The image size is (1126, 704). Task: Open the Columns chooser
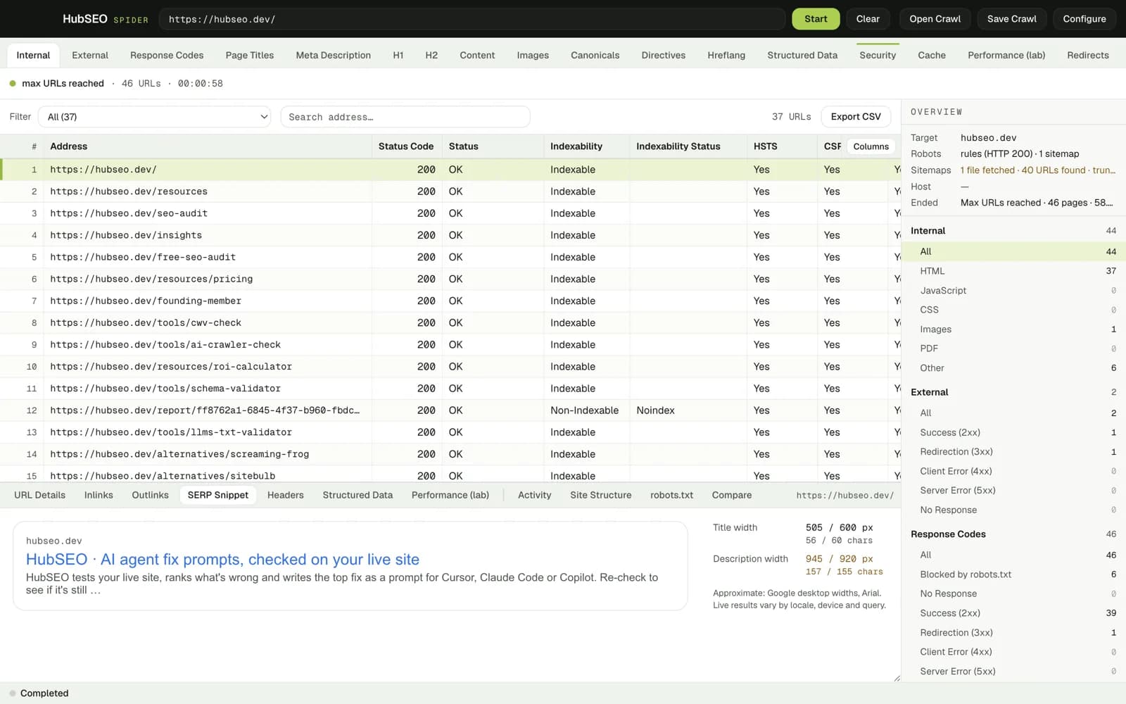(x=871, y=146)
